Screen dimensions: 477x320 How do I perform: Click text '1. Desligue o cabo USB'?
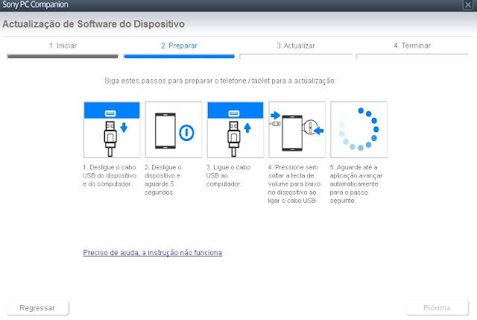point(110,176)
